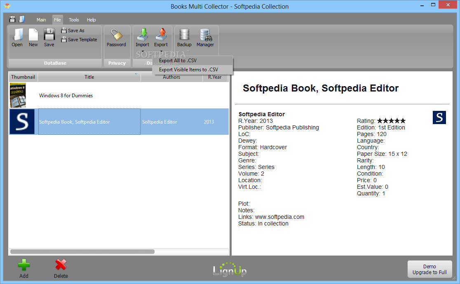Open the database Manager

pyautogui.click(x=205, y=37)
